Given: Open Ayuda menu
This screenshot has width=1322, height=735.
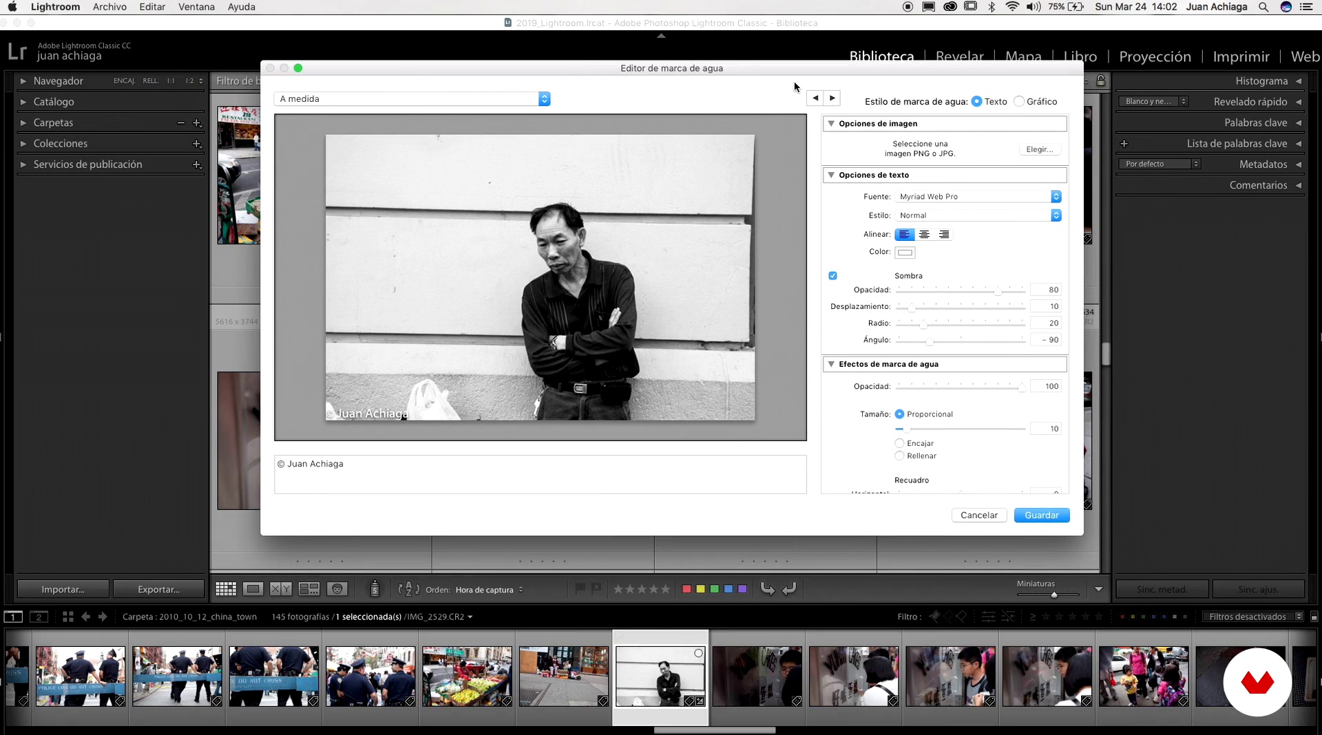Looking at the screenshot, I should point(242,7).
